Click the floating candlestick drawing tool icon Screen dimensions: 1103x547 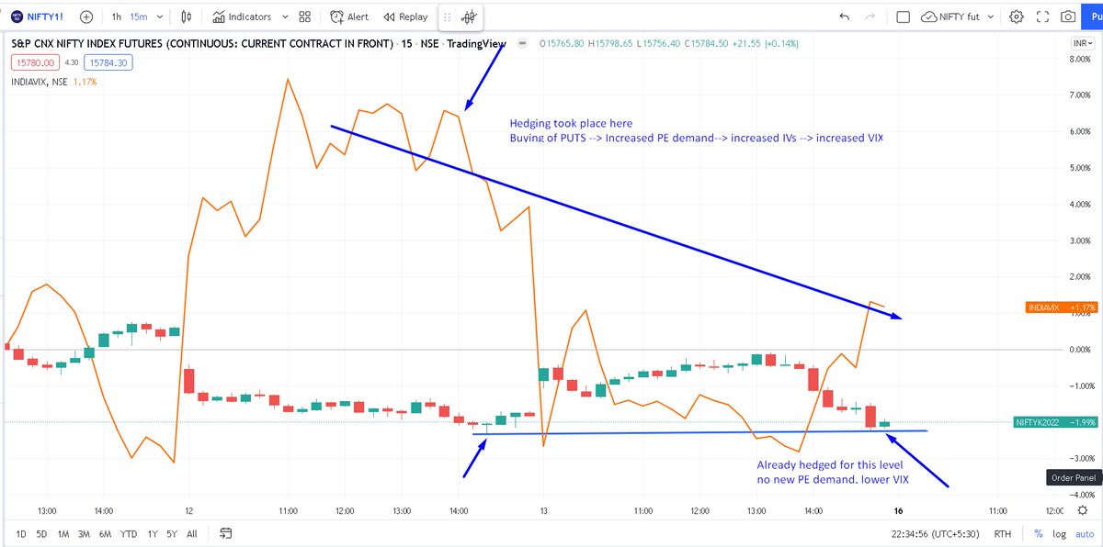[470, 17]
